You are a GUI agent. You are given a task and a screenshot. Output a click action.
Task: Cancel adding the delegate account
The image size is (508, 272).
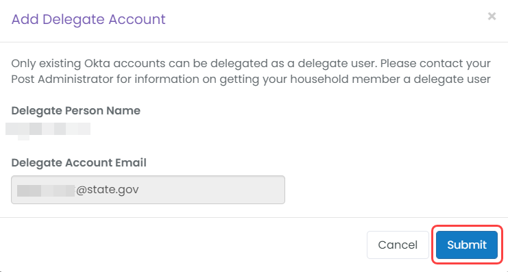[x=398, y=245]
